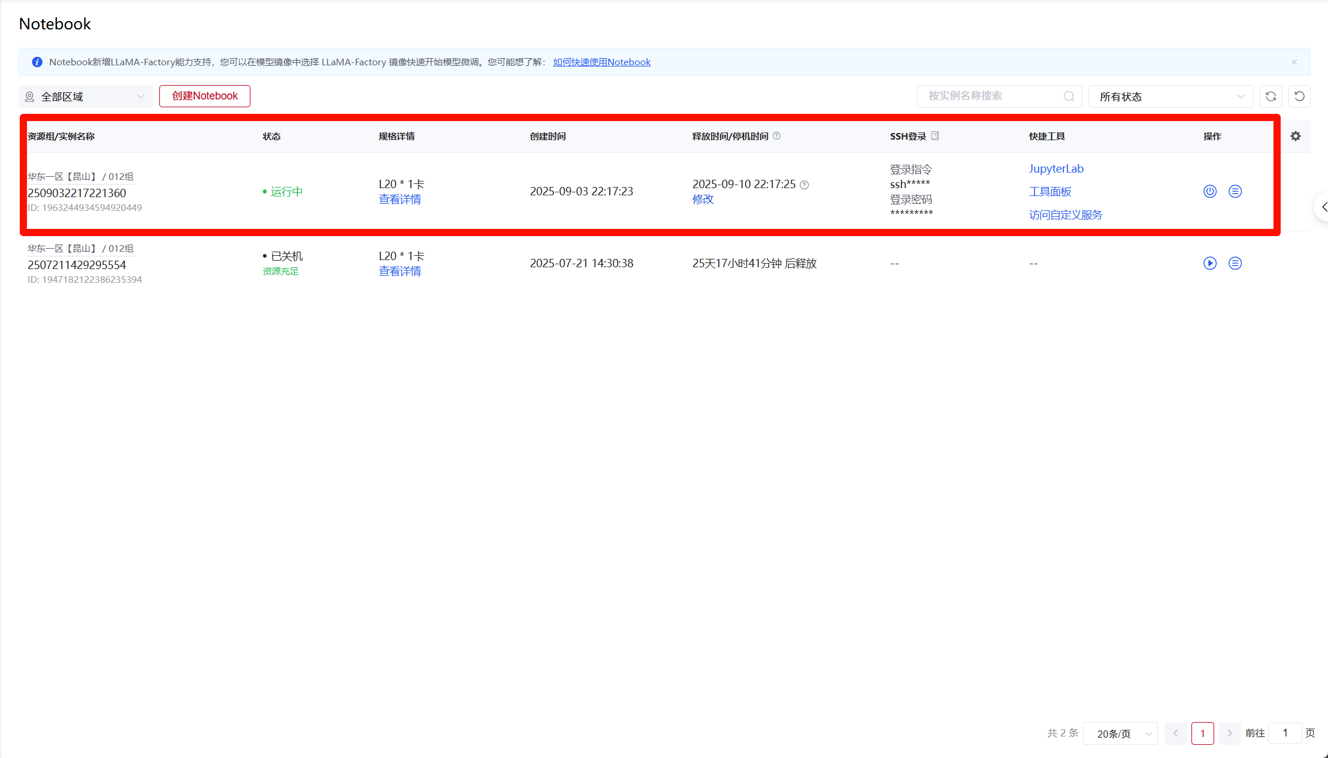Click the search magnifier icon
The image size is (1328, 758).
click(x=1069, y=96)
